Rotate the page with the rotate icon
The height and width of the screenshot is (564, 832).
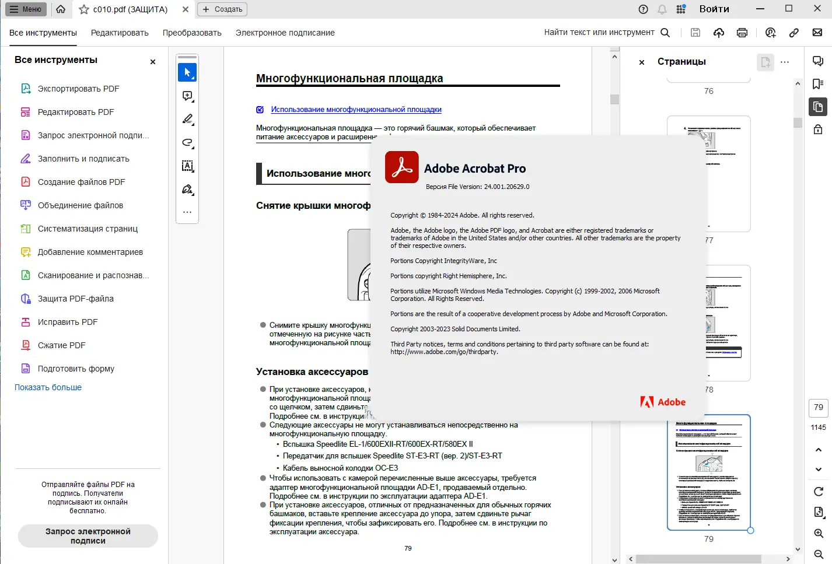[x=817, y=492]
